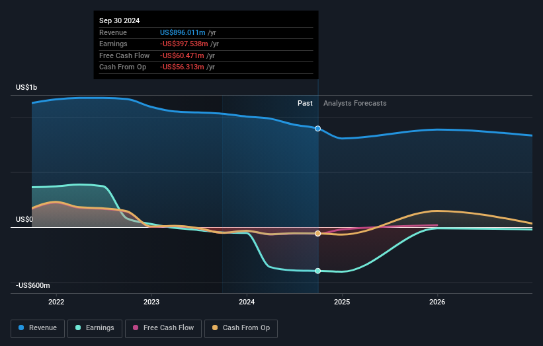Click the pink Free Cash Flow legend dot

pos(136,328)
